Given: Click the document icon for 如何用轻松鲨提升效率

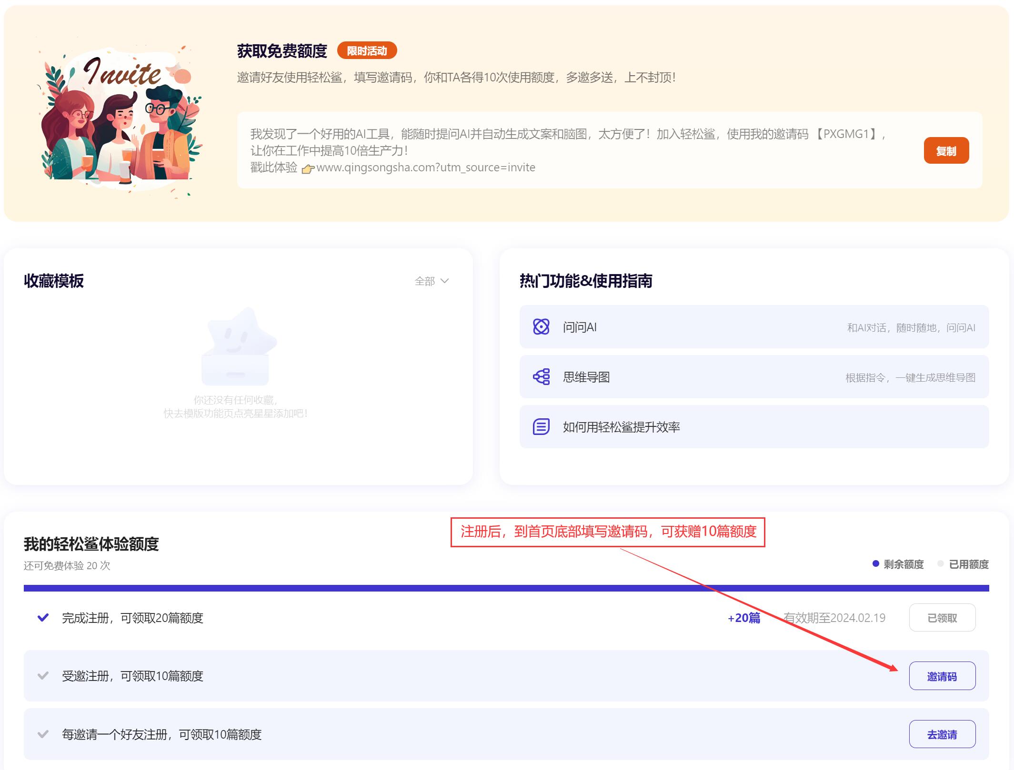Looking at the screenshot, I should coord(541,427).
